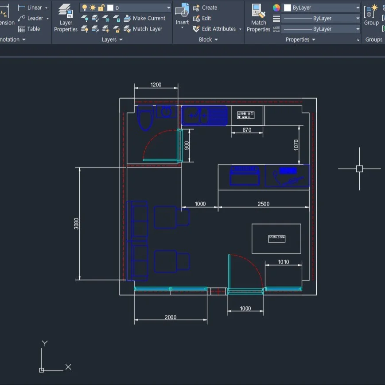Select the Leader annotation tool icon
Screen dimensions: 385x385
(22, 18)
